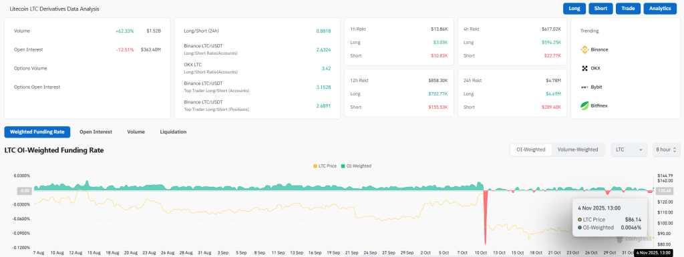Toggle the yellow LTC Price legend marker

point(315,166)
